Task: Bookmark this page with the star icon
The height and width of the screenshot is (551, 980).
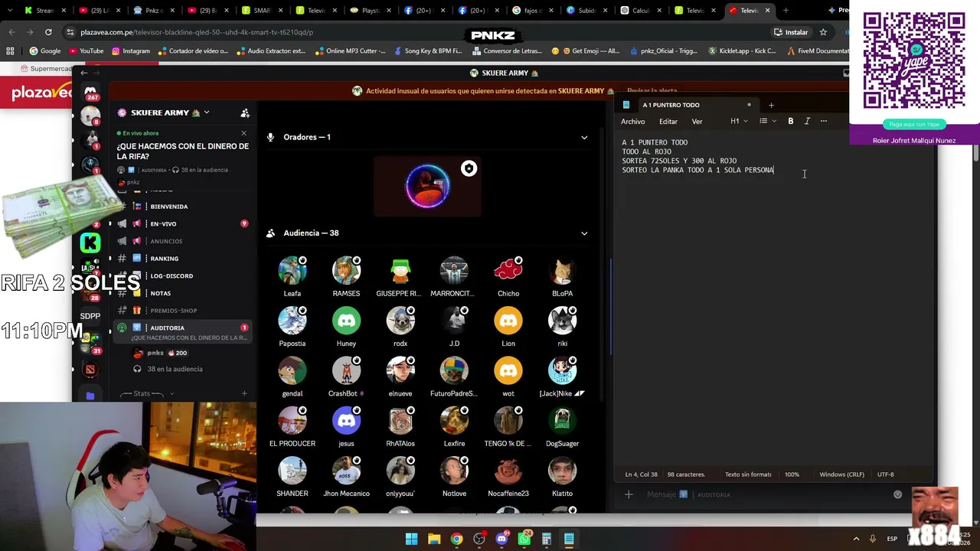Action: tap(823, 32)
